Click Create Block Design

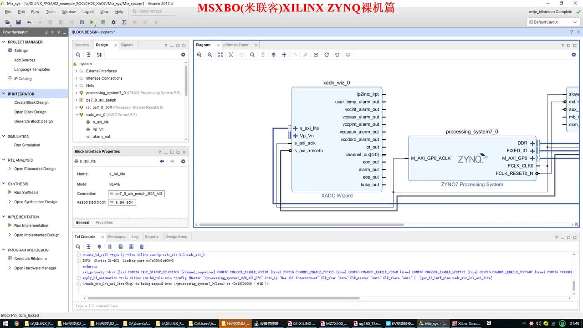31,102
